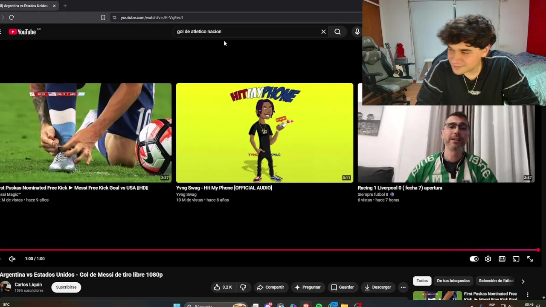The image size is (546, 307).
Task: Dislike the video with the thumbs down
Action: click(243, 287)
